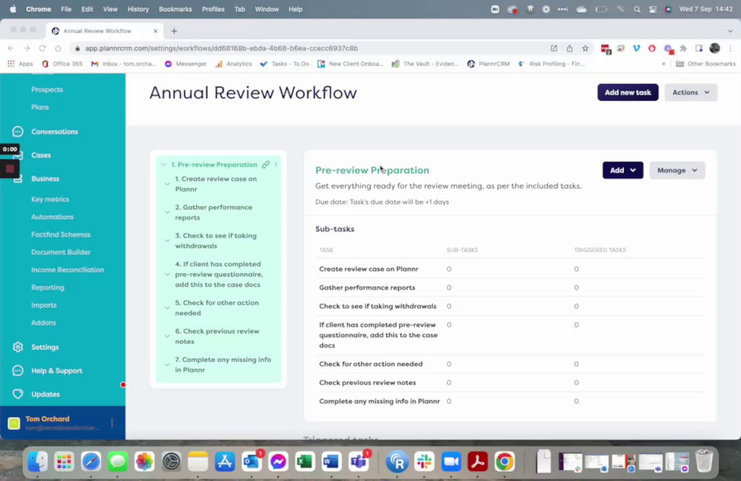Open Reporting in sidebar
Image resolution: width=741 pixels, height=481 pixels.
coord(47,287)
